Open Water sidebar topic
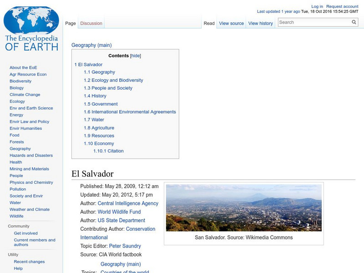The height and width of the screenshot is (273, 364). coord(15,202)
